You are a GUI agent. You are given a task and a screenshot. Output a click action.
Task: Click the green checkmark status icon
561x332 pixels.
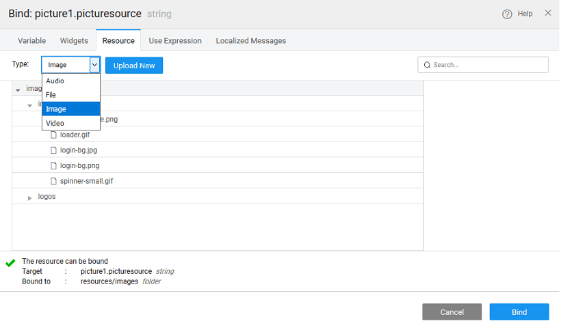click(10, 262)
